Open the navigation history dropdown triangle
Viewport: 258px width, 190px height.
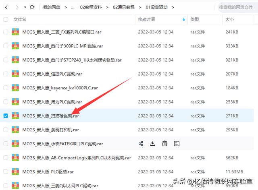coord(25,7)
